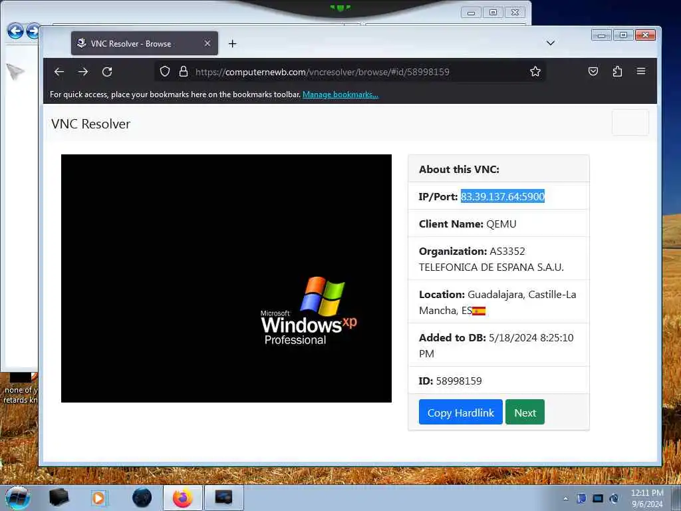Minimize the Firefox window
Viewport: 681px width, 511px height.
[x=601, y=35]
